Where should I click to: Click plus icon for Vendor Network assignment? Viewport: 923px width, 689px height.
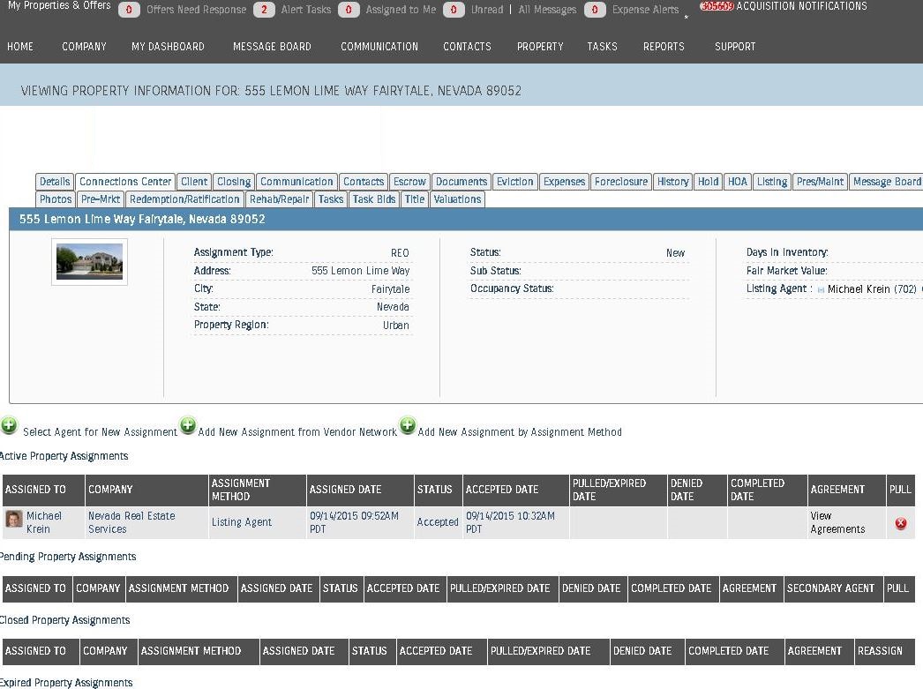(x=188, y=426)
